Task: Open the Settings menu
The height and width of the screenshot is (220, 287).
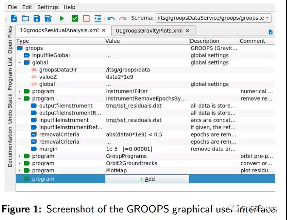Action: point(48,7)
